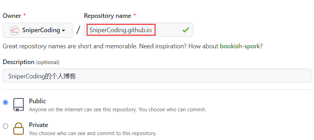Click the Private label text
The image size is (314, 140).
(39, 125)
